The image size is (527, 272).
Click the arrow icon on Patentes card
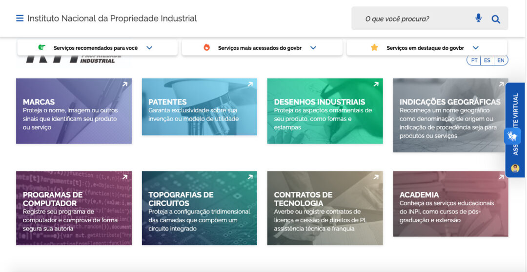[x=250, y=84]
